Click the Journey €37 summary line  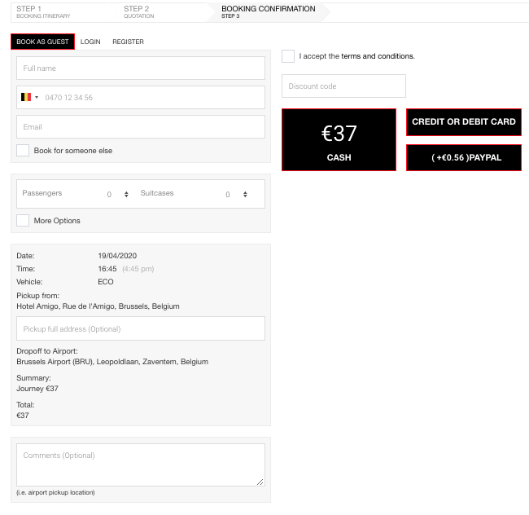(37, 389)
